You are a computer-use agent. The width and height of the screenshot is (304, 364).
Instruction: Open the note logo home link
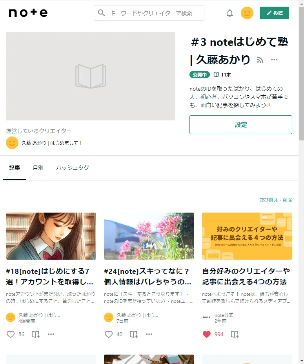(28, 13)
